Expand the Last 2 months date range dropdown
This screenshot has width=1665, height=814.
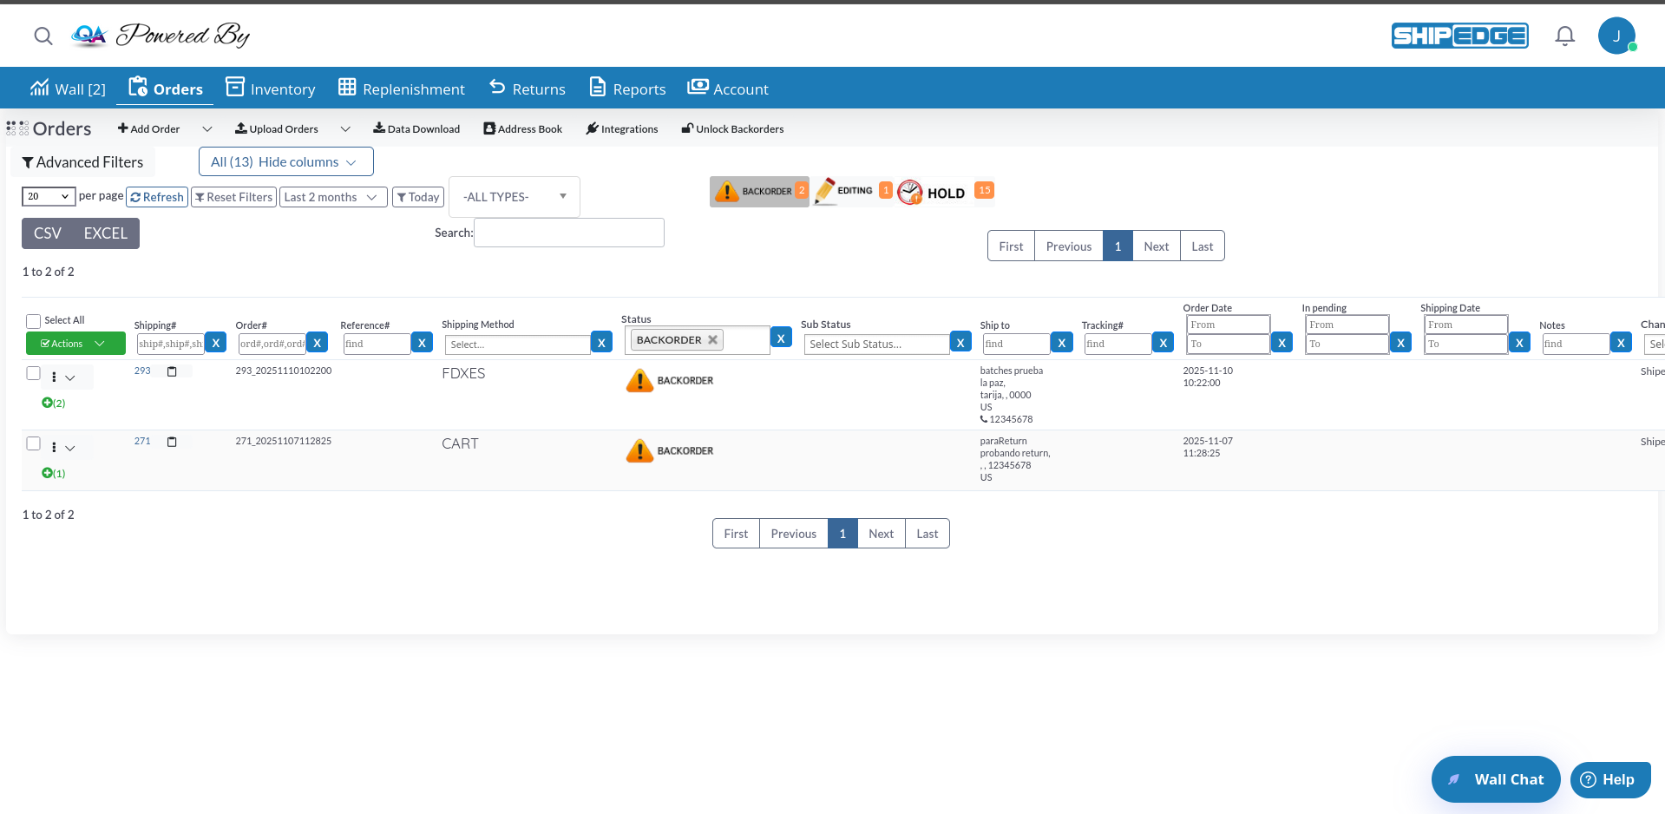coord(332,198)
